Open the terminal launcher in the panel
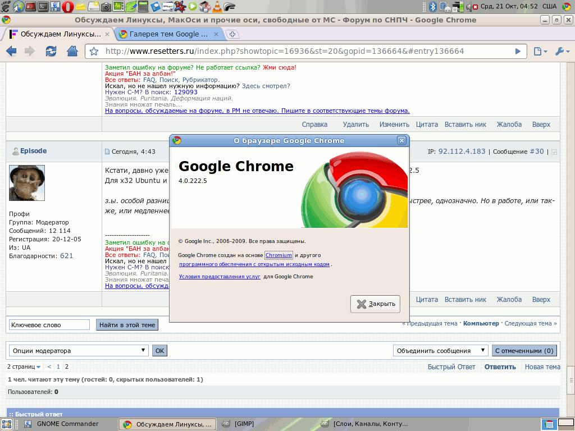The image size is (575, 431). pos(43,6)
